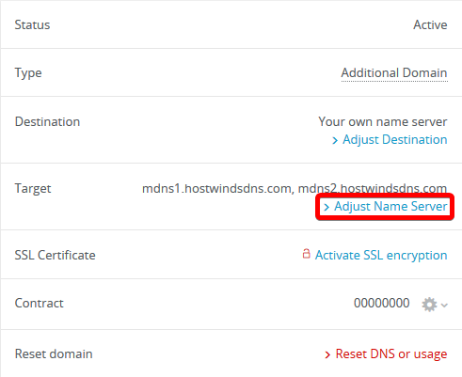
Task: Click the contract number 00000000
Action: pos(382,303)
